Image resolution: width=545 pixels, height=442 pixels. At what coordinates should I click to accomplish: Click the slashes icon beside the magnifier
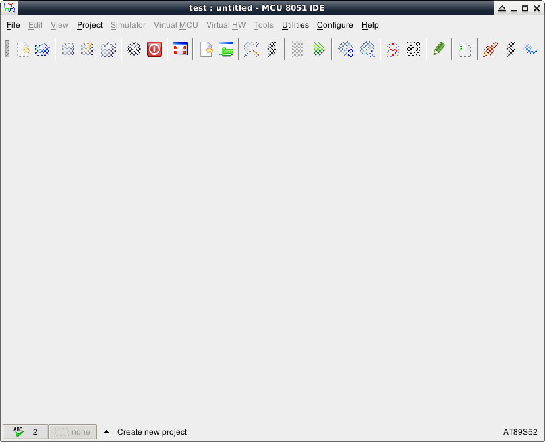coord(272,49)
